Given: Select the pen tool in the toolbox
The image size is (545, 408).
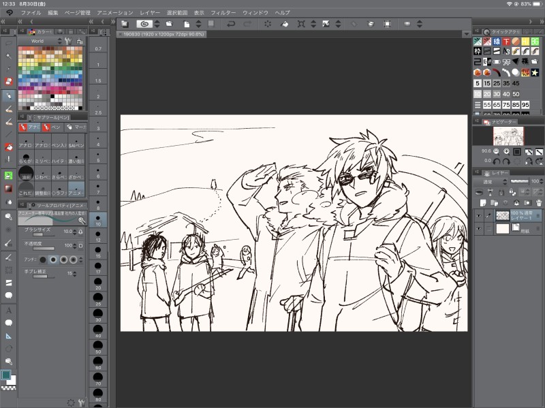Looking at the screenshot, I should coord(9,95).
